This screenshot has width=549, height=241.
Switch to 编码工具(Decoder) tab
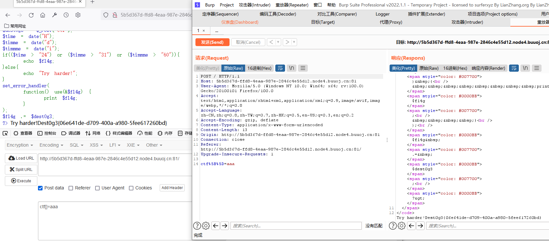coord(278,14)
